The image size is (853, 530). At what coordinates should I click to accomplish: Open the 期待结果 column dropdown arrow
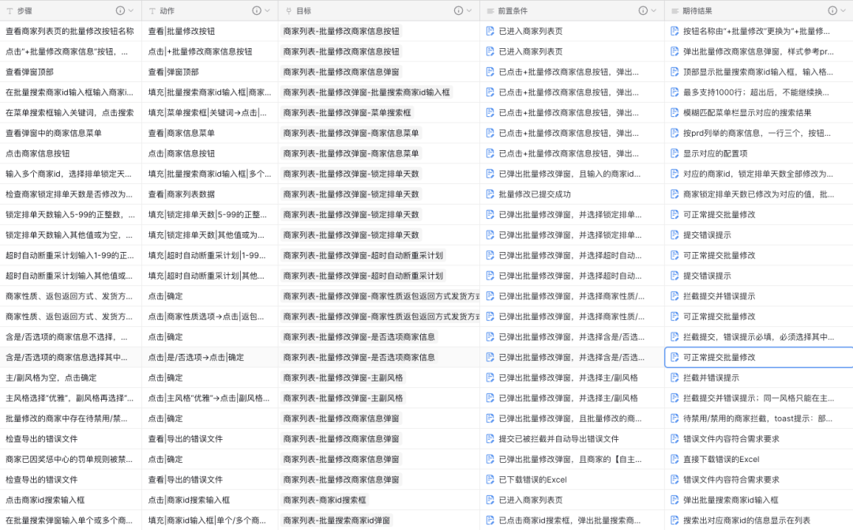point(844,11)
